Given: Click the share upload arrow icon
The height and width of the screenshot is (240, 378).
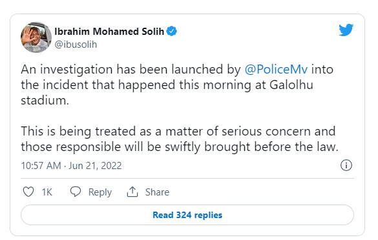Looking at the screenshot, I should click(x=132, y=192).
